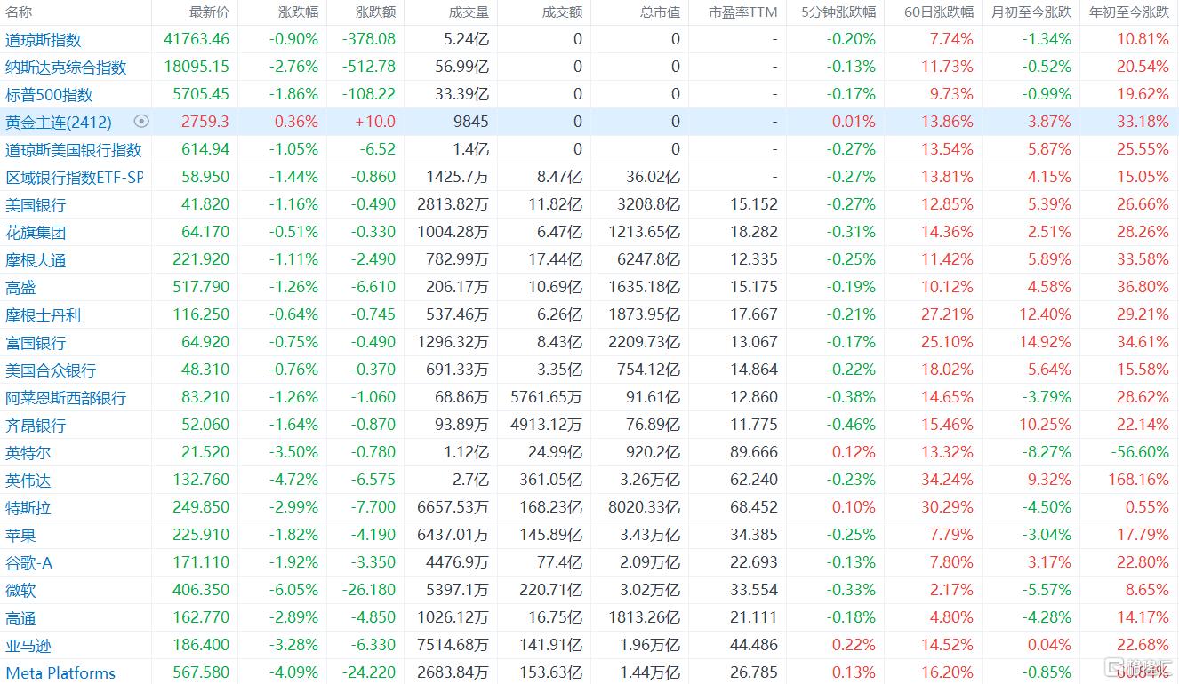Sort by the 总市值 column header
This screenshot has height=684, width=1179.
click(x=660, y=12)
